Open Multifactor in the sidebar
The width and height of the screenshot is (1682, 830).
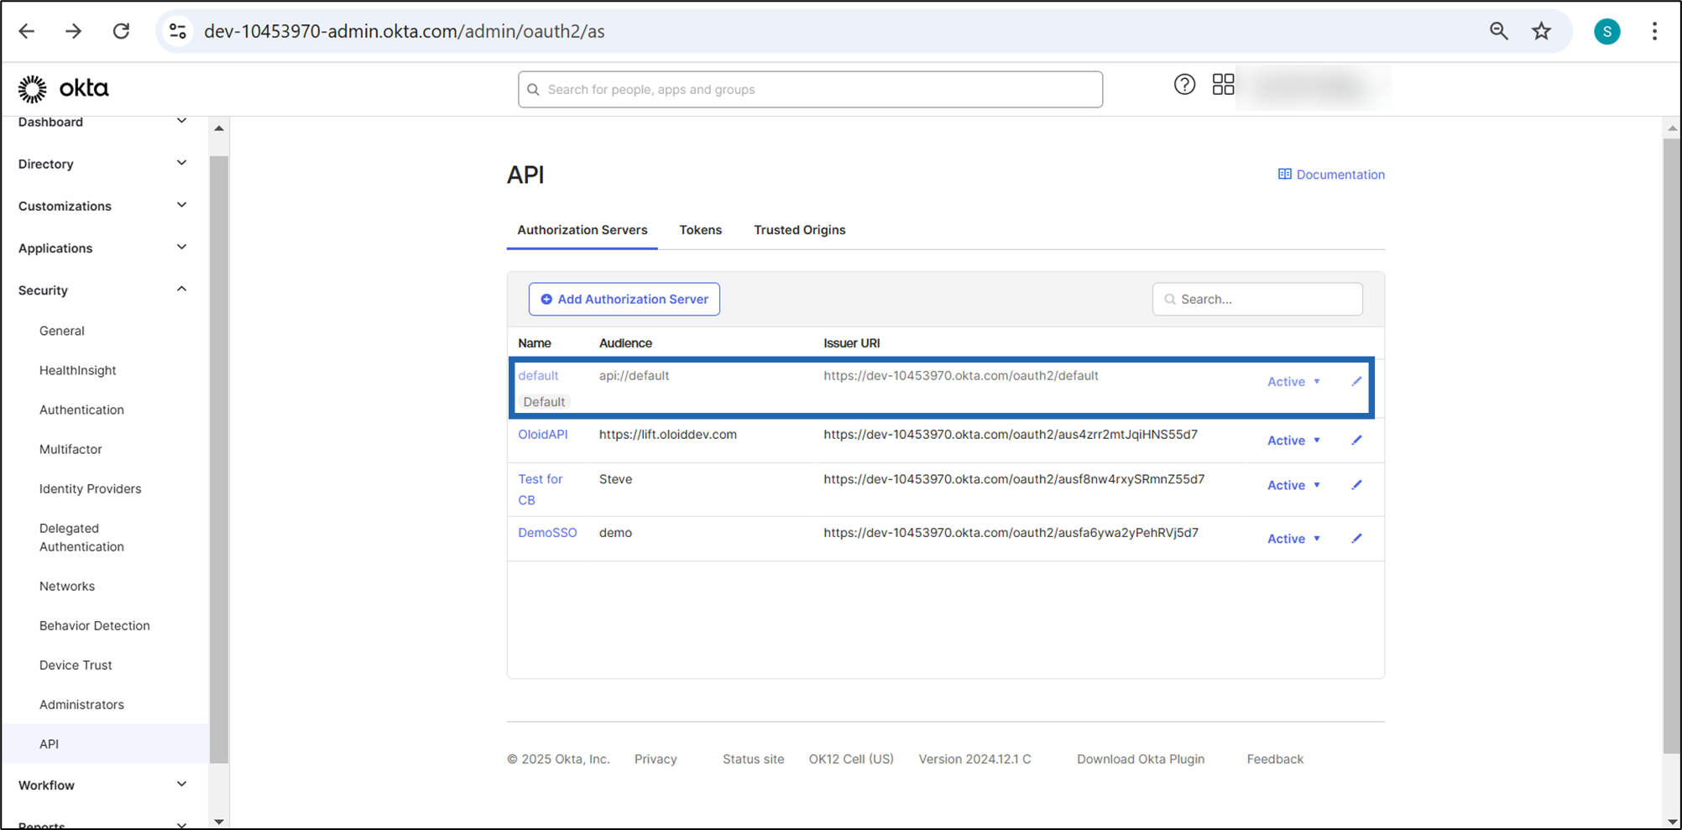tap(71, 449)
